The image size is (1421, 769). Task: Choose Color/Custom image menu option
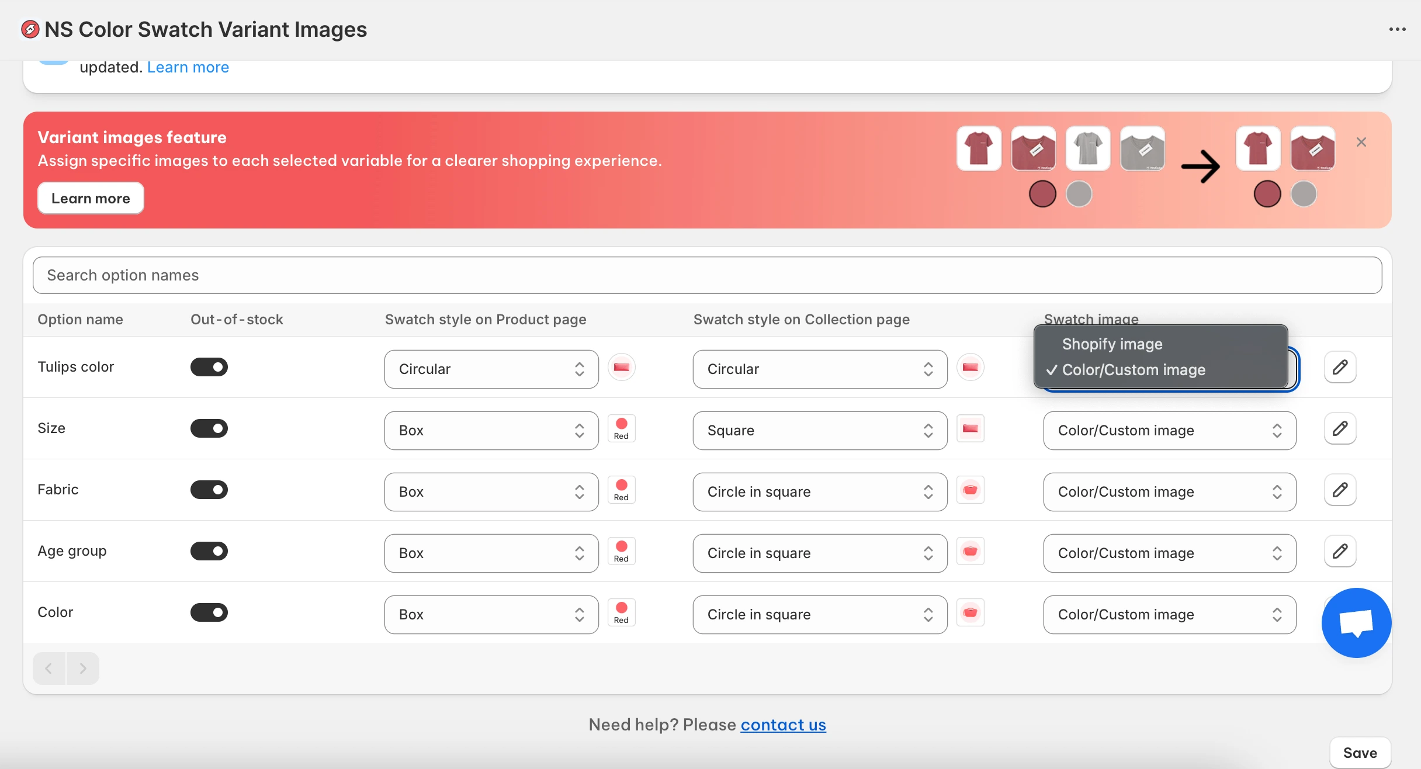tap(1133, 370)
